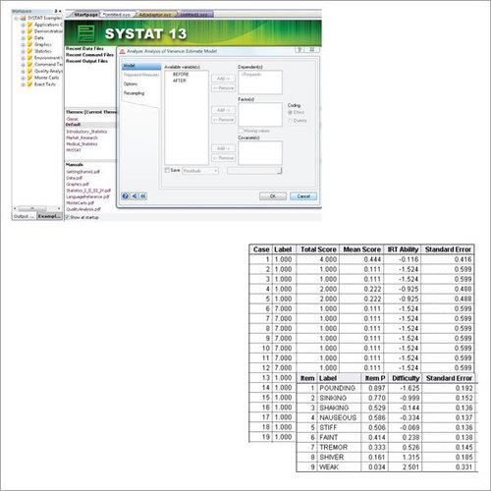
Task: Open LanguageReference.pdf manual link
Action: pyautogui.click(x=87, y=196)
